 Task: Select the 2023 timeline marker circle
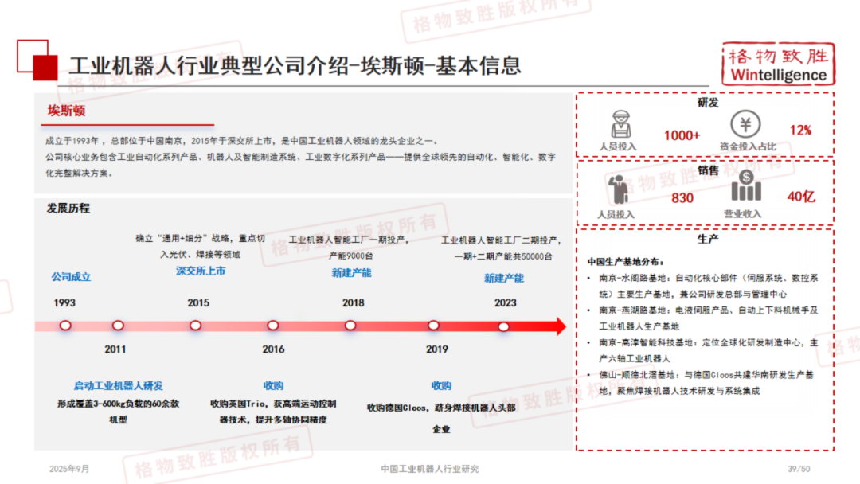coord(503,326)
